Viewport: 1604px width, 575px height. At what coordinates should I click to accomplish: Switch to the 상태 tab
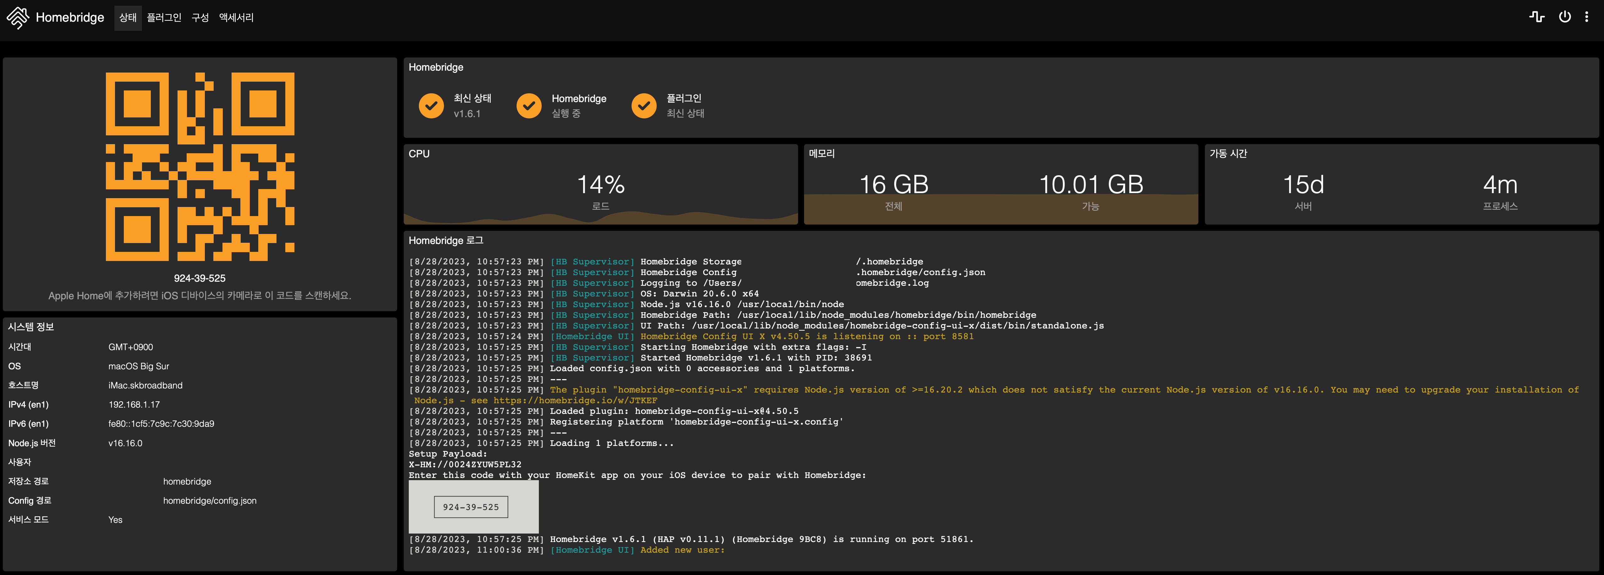[x=128, y=17]
